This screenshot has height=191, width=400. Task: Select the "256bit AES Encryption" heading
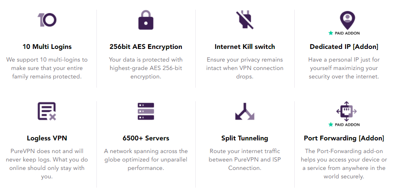click(x=146, y=47)
